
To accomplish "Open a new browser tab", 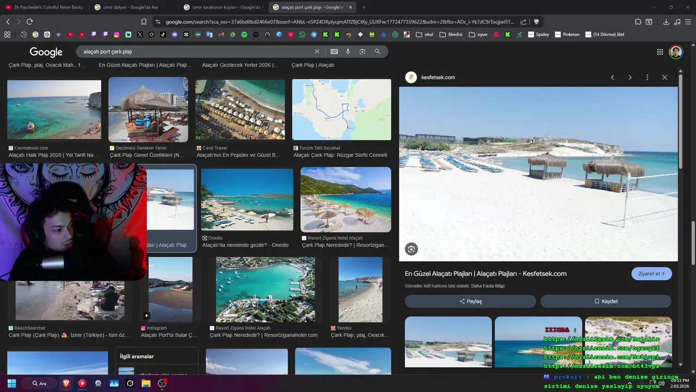I will tap(364, 7).
